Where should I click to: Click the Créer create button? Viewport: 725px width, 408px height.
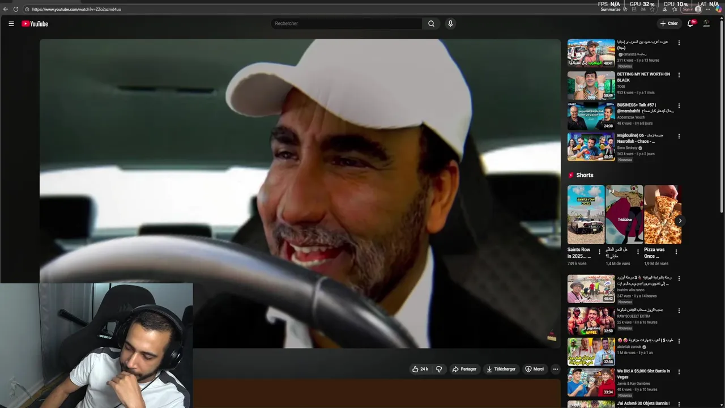tap(669, 24)
